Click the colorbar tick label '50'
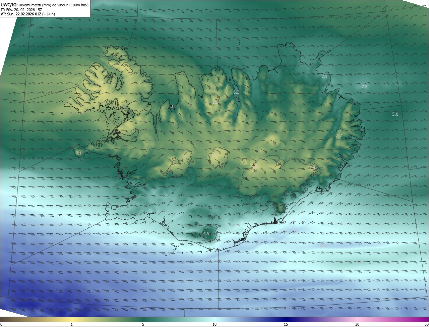Viewport: 429px width, 327px height. (x=426, y=324)
